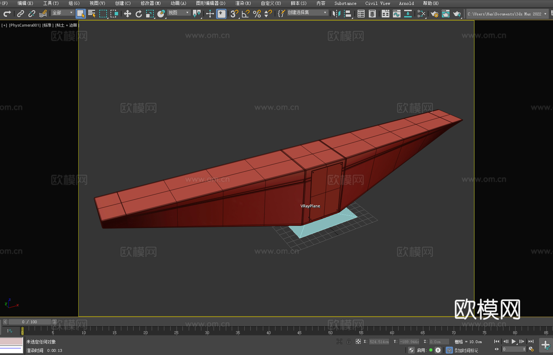This screenshot has width=553, height=355.
Task: Click the Align tool icon
Action: (x=348, y=14)
